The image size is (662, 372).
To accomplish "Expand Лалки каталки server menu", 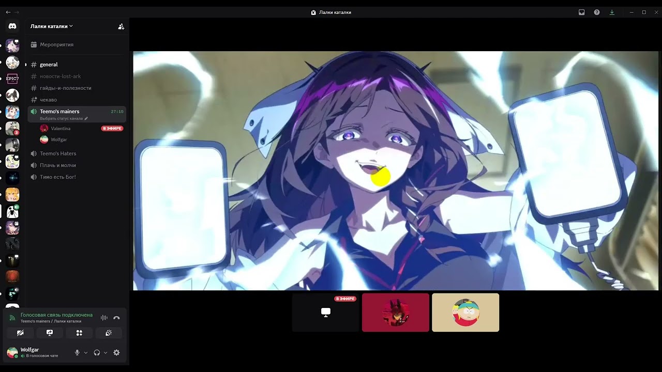I will [52, 26].
